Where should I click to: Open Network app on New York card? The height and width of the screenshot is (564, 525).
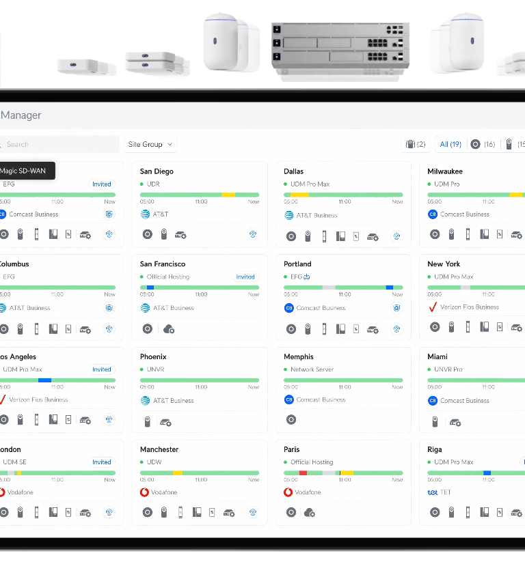click(435, 327)
